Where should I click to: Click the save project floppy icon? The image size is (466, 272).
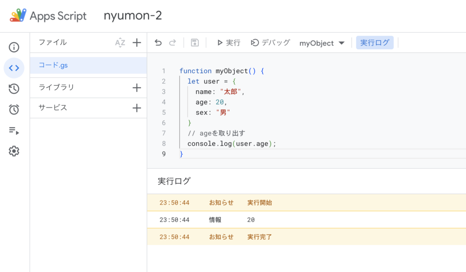click(x=195, y=43)
